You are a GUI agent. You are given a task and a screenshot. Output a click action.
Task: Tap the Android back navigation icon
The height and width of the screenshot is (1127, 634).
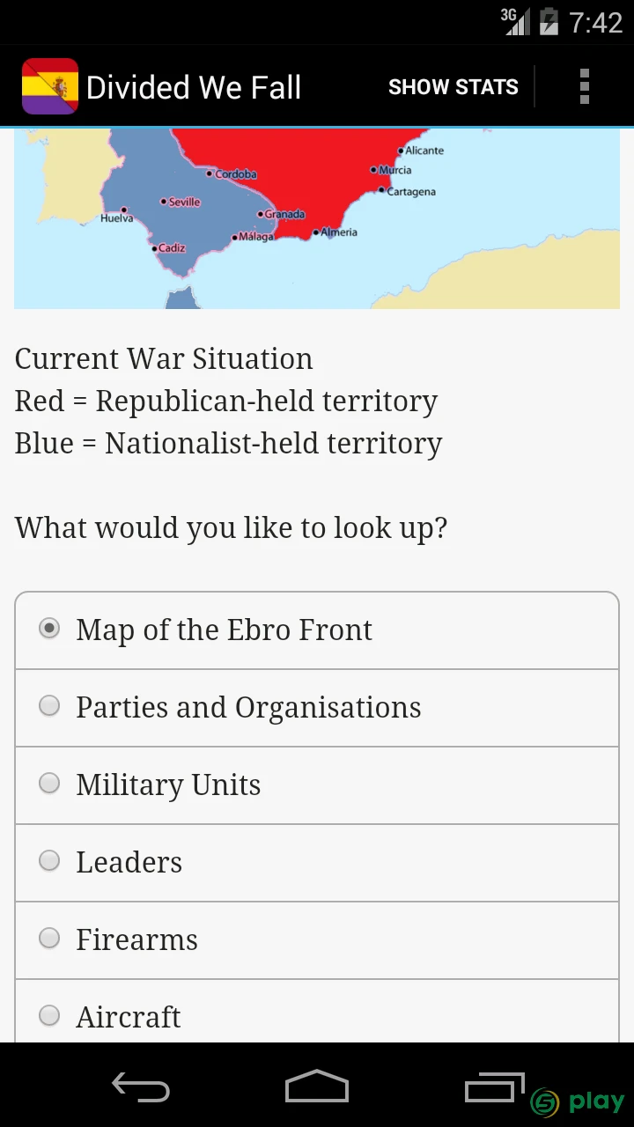coord(141,1088)
